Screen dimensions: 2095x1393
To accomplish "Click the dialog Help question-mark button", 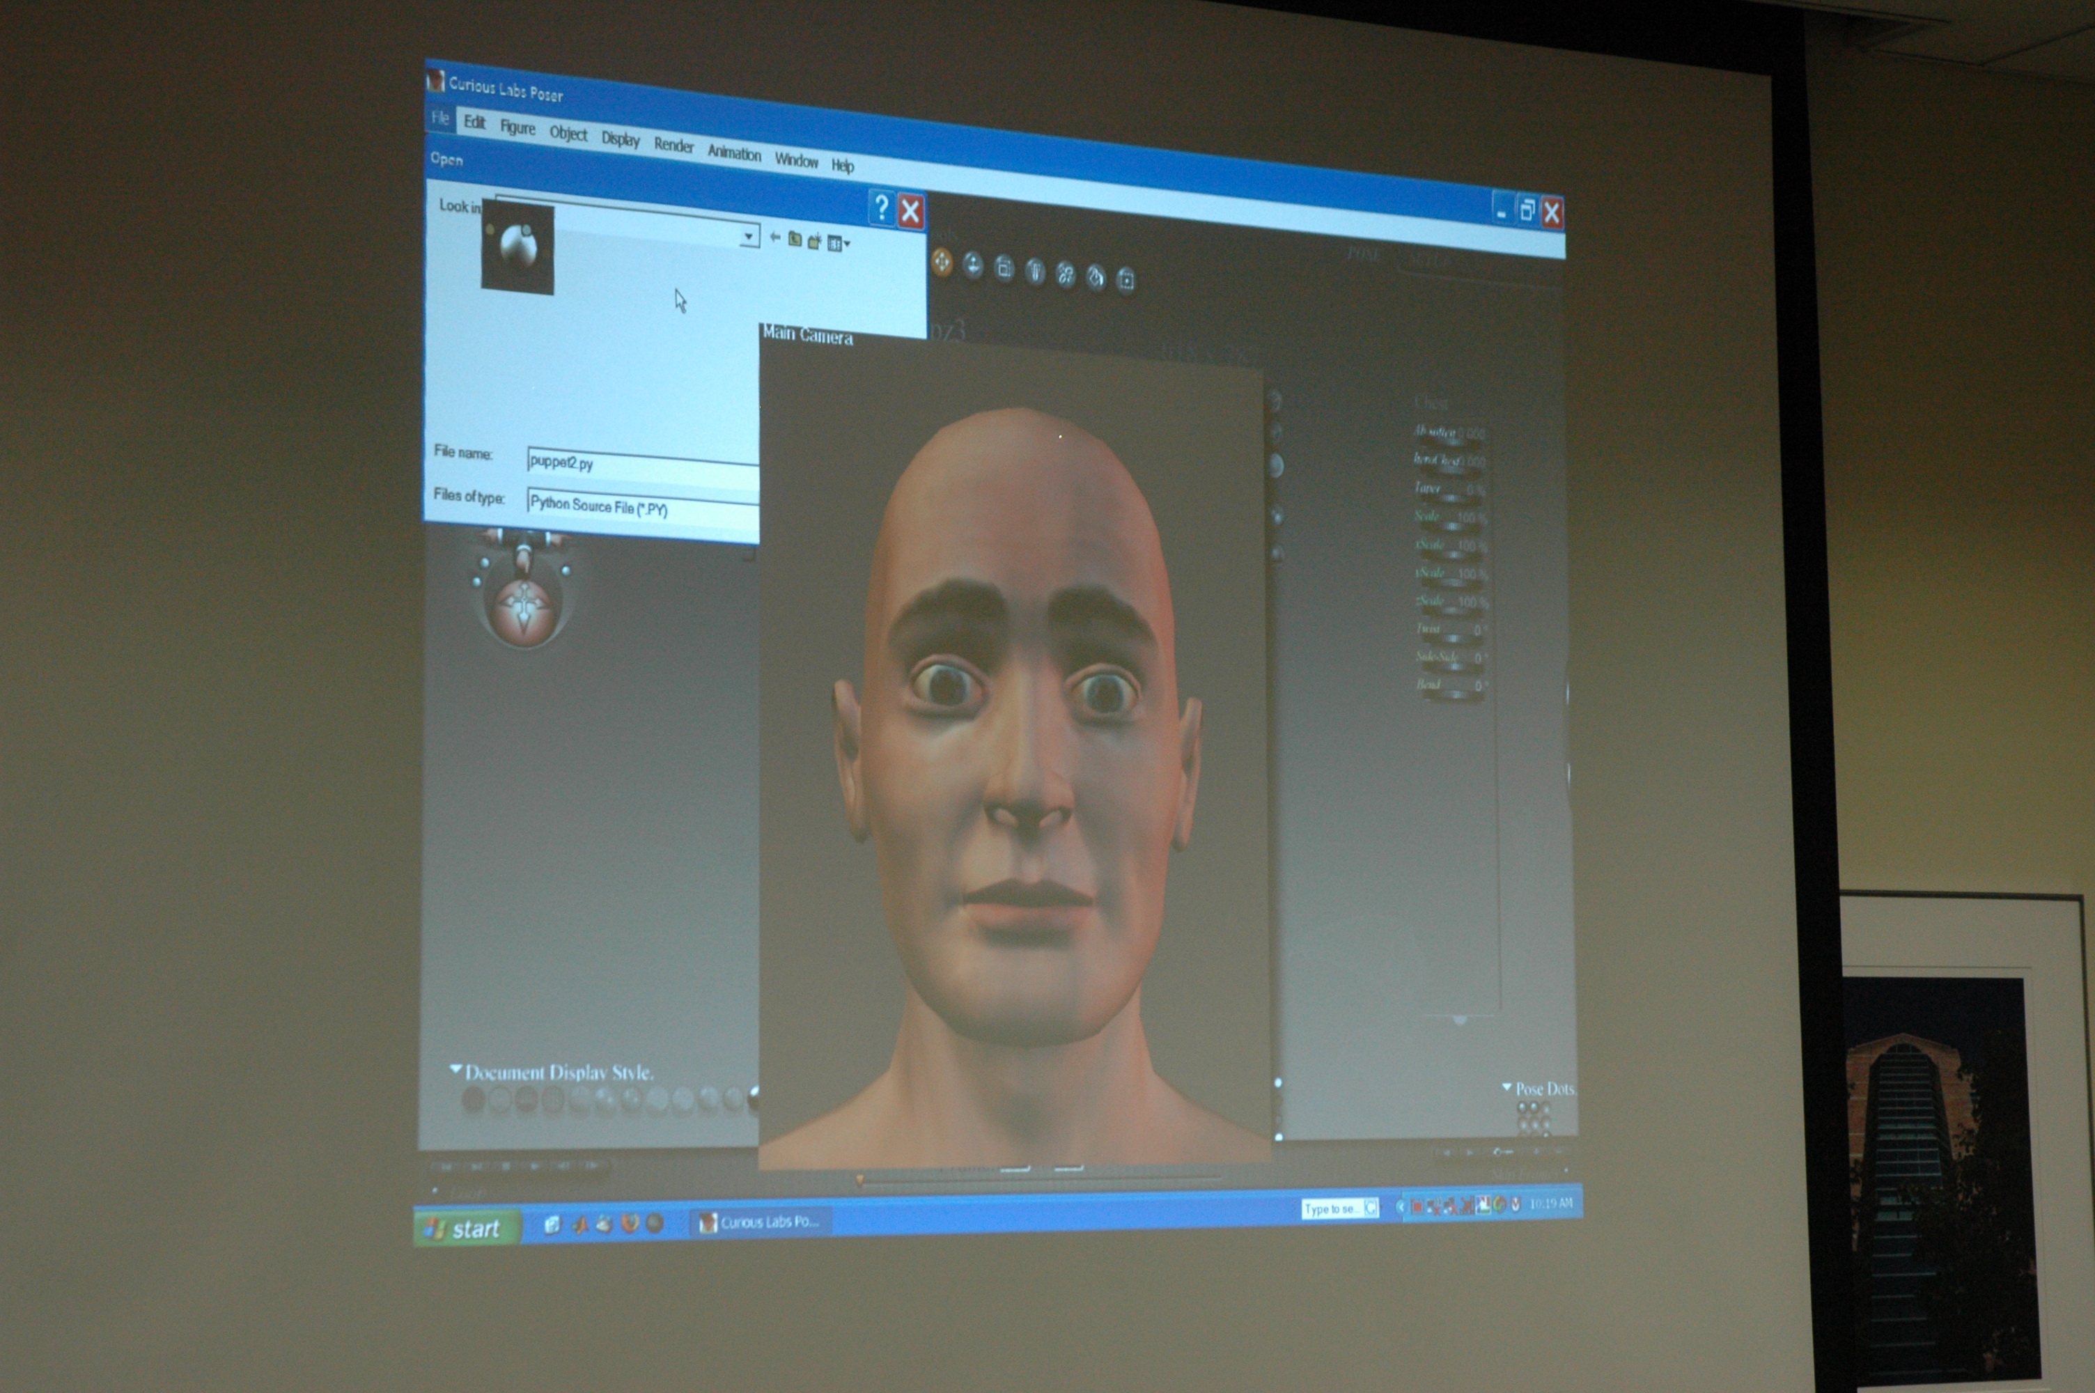I will tap(881, 208).
